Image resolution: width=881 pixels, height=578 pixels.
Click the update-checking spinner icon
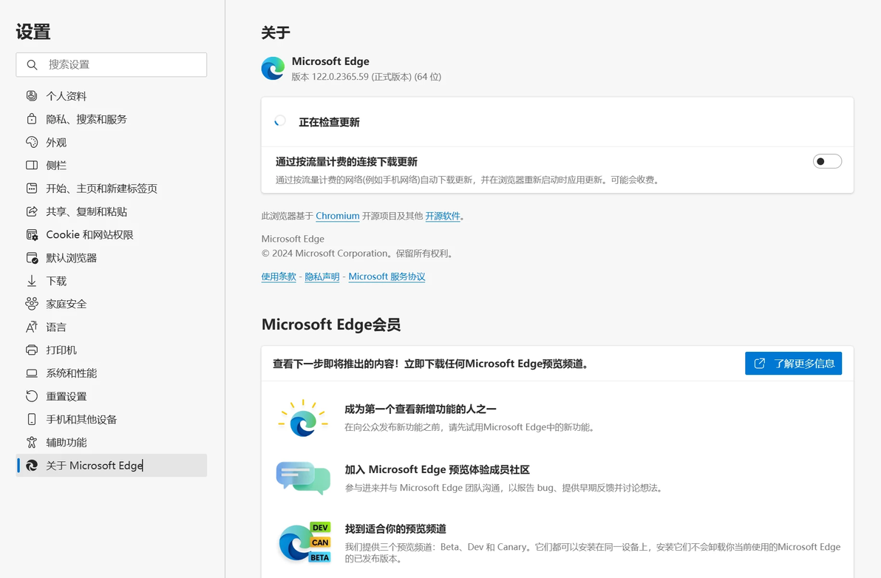click(280, 120)
